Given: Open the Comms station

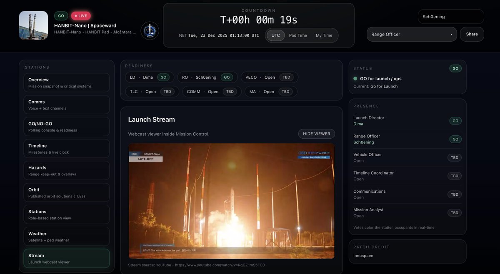Looking at the screenshot, I should tap(67, 105).
